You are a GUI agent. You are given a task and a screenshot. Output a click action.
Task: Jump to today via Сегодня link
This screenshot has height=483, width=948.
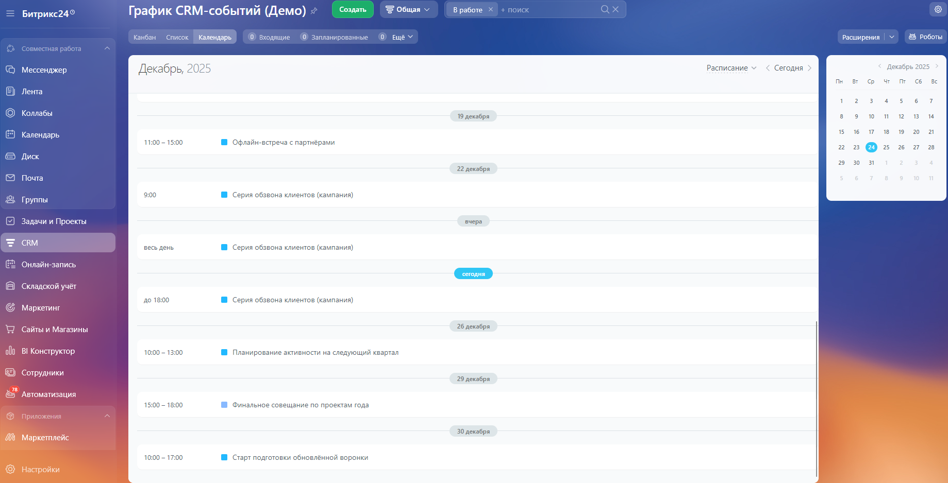[x=788, y=67]
